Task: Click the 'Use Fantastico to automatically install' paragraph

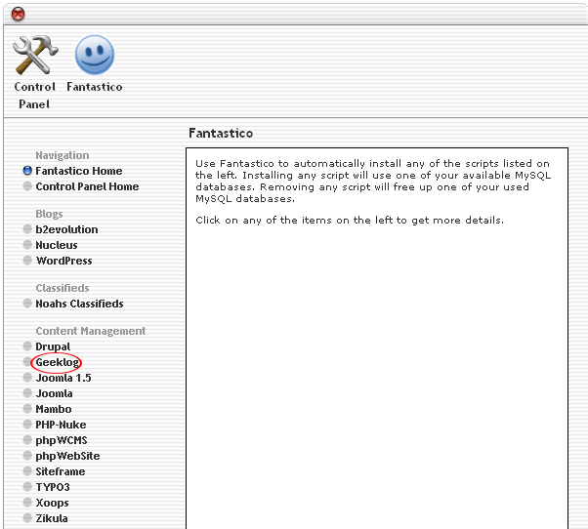Action: [x=373, y=181]
